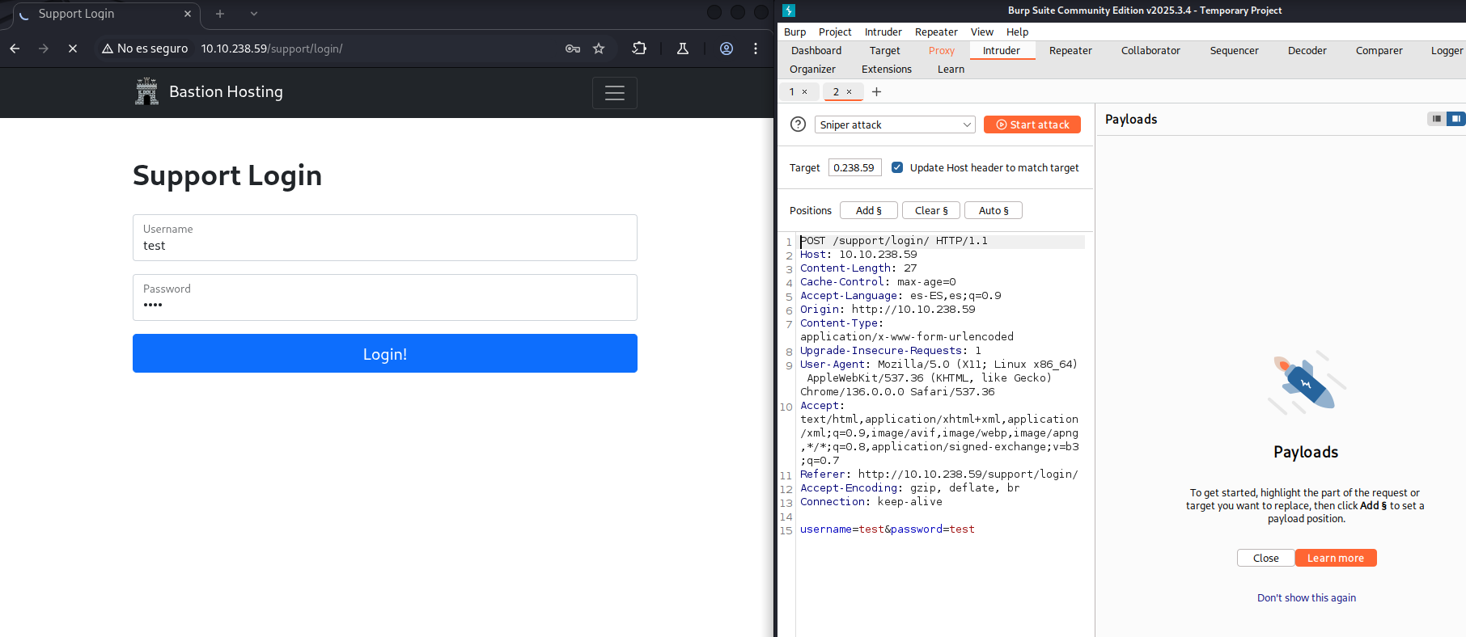
Task: Switch Payloads panel to right layout icon
Action: click(x=1455, y=119)
